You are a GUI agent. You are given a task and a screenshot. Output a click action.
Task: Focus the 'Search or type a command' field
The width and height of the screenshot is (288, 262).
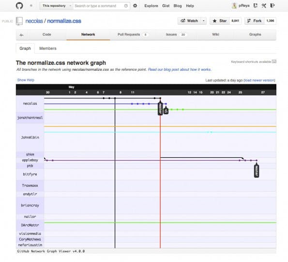[98, 6]
